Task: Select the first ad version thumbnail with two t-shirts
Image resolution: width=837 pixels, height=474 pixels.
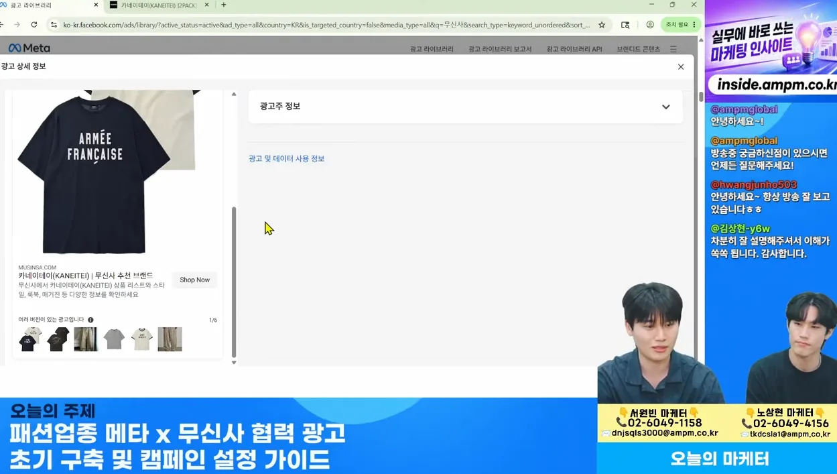Action: click(29, 339)
